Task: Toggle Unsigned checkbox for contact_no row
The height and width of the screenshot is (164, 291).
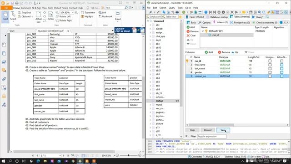Action: [270, 76]
